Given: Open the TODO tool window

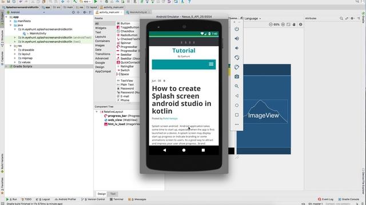Looking at the screenshot, I should (26, 199).
